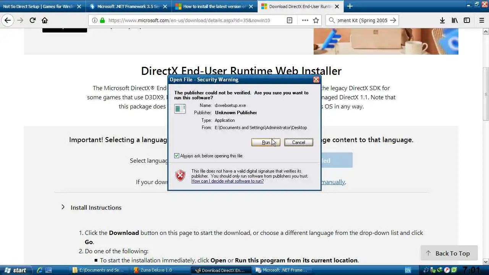Viewport: 489px width, 275px height.
Task: Open How can I decide what software to run link
Action: tap(227, 181)
